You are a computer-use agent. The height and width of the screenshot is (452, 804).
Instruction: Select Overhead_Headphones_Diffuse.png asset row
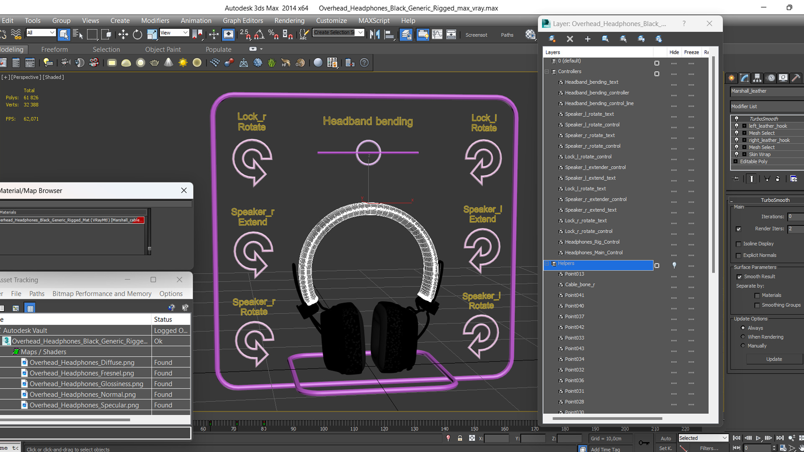tap(82, 362)
